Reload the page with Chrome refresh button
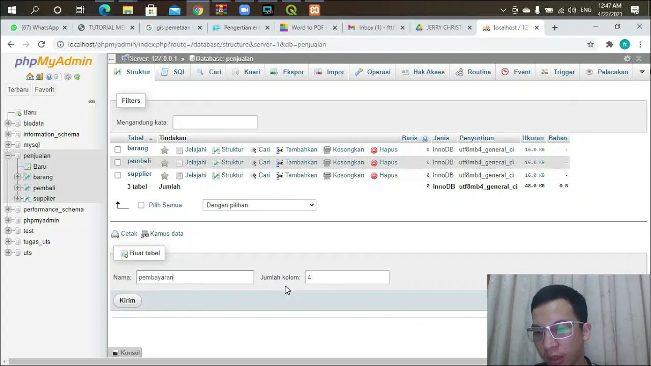651x366 pixels. pyautogui.click(x=42, y=44)
